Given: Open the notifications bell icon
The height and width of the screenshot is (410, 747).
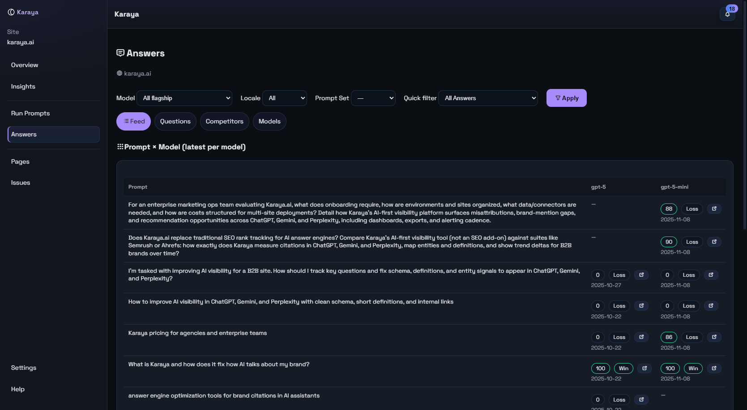Looking at the screenshot, I should click(x=727, y=14).
